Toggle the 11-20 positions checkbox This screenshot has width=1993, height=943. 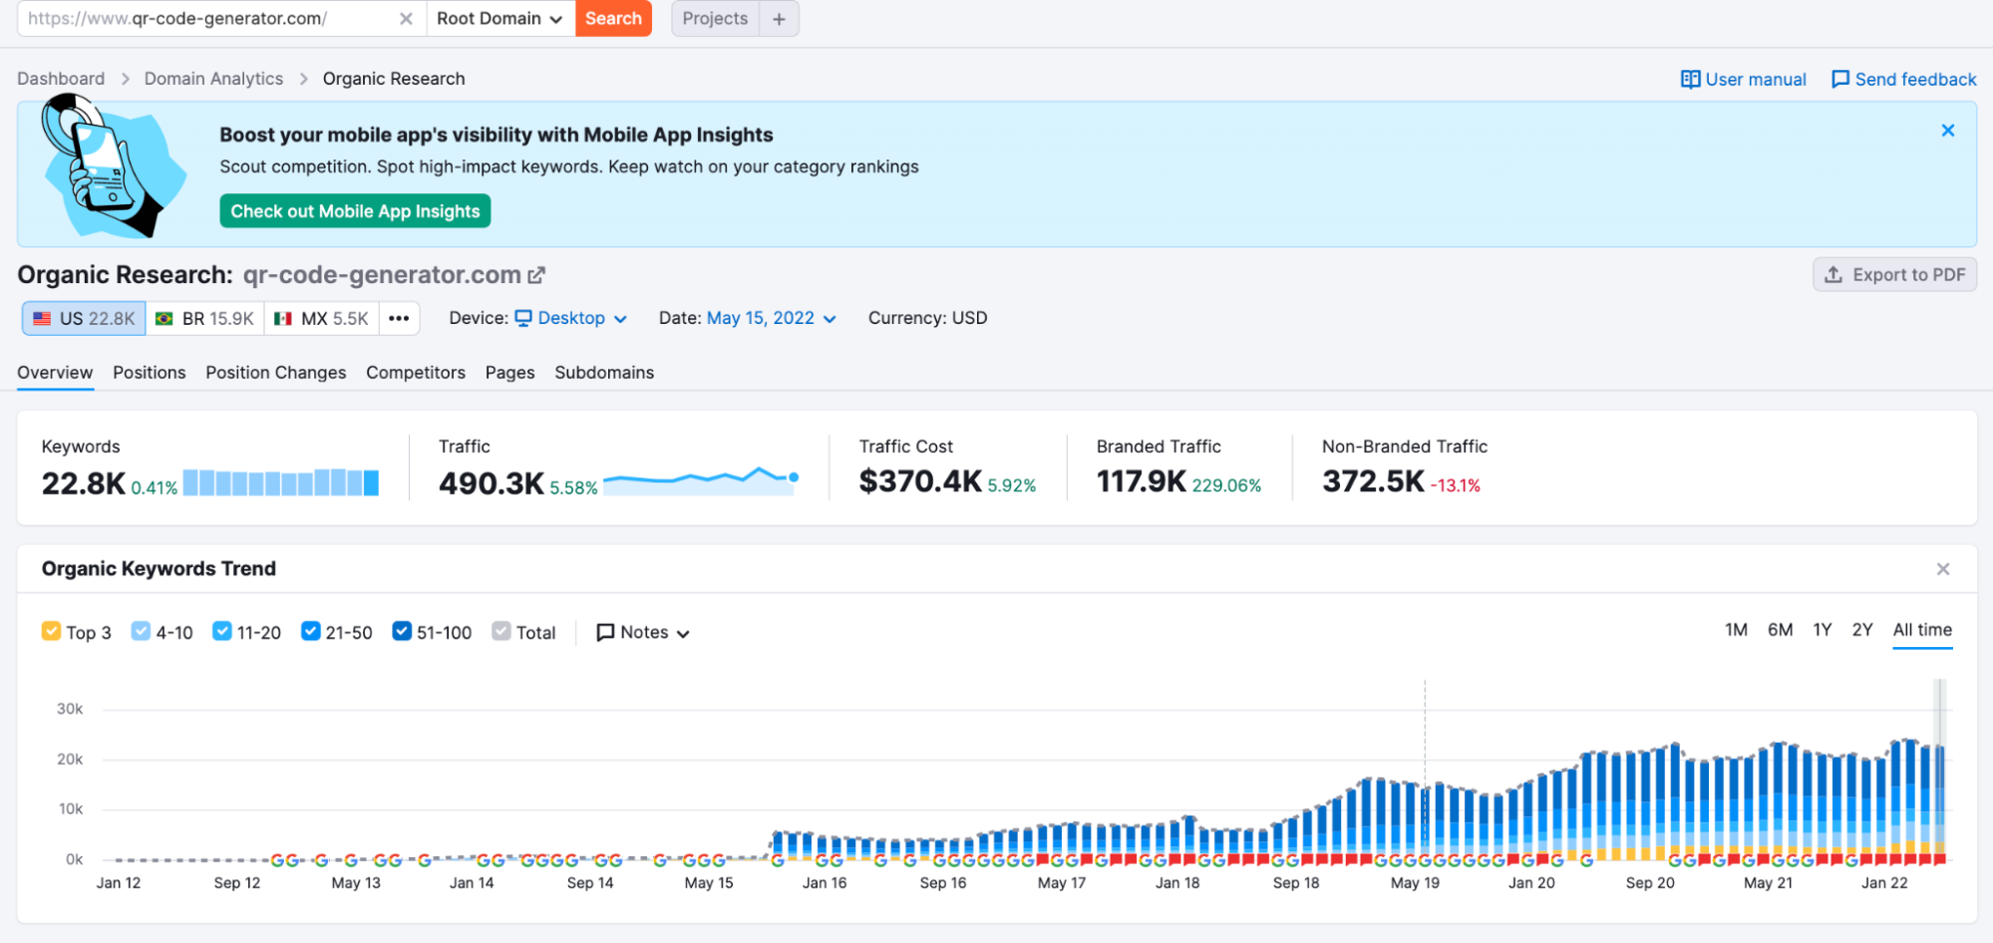coord(222,631)
